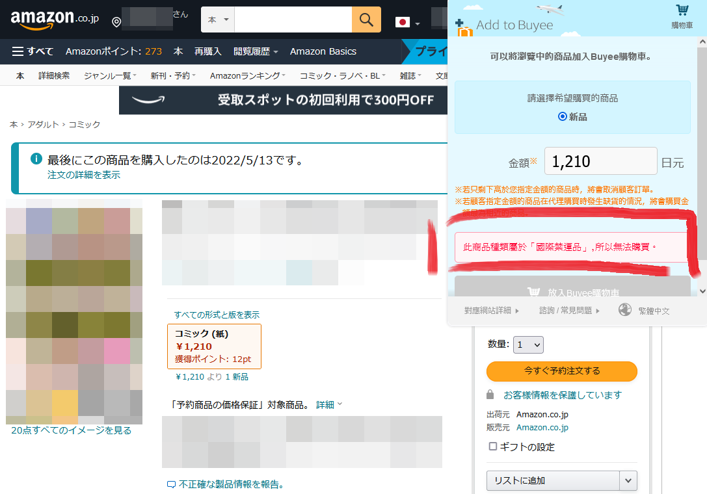
Task: Expand the ジャンル一覧 submenu
Action: pos(110,75)
